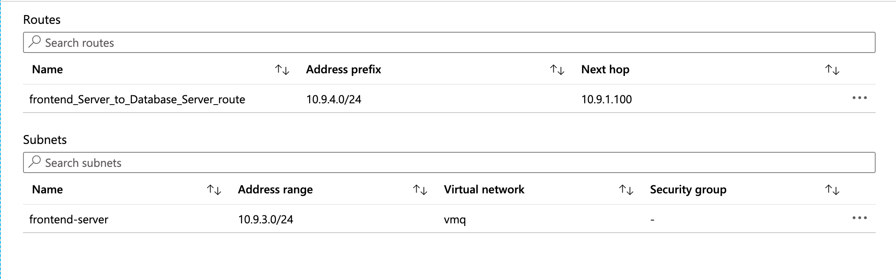The image size is (896, 279).
Task: Open frontend_Server_to_Database_Server_route entry
Action: (137, 99)
